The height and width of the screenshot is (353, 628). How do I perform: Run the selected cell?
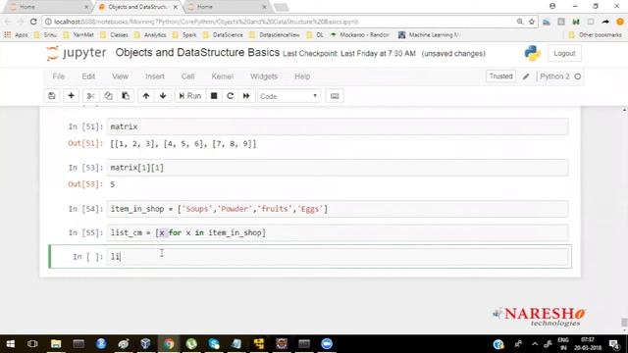[x=189, y=96]
